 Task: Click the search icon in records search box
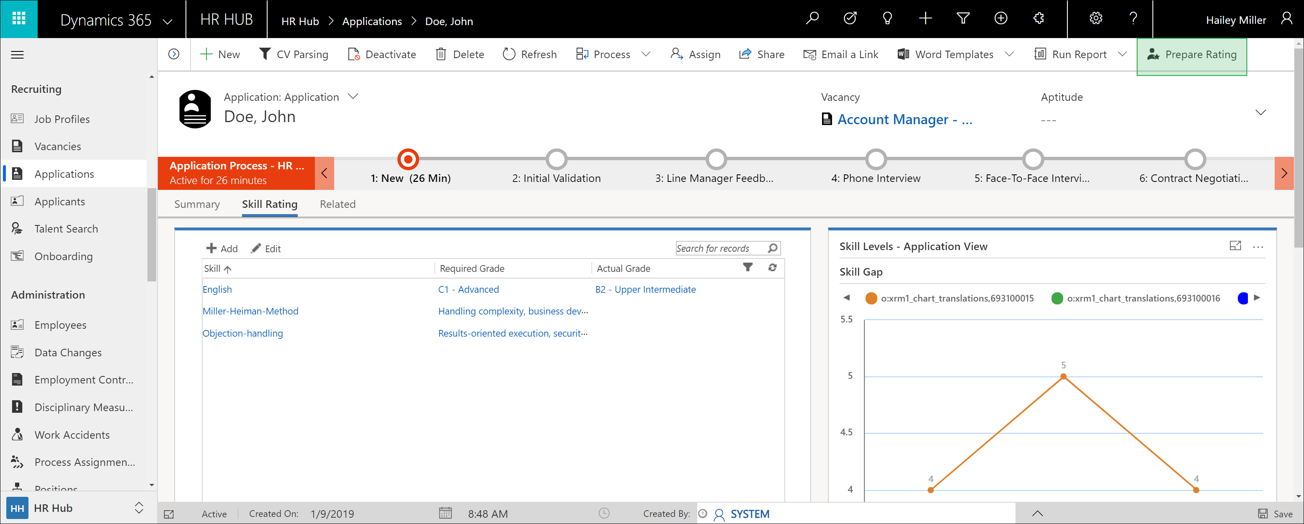772,248
